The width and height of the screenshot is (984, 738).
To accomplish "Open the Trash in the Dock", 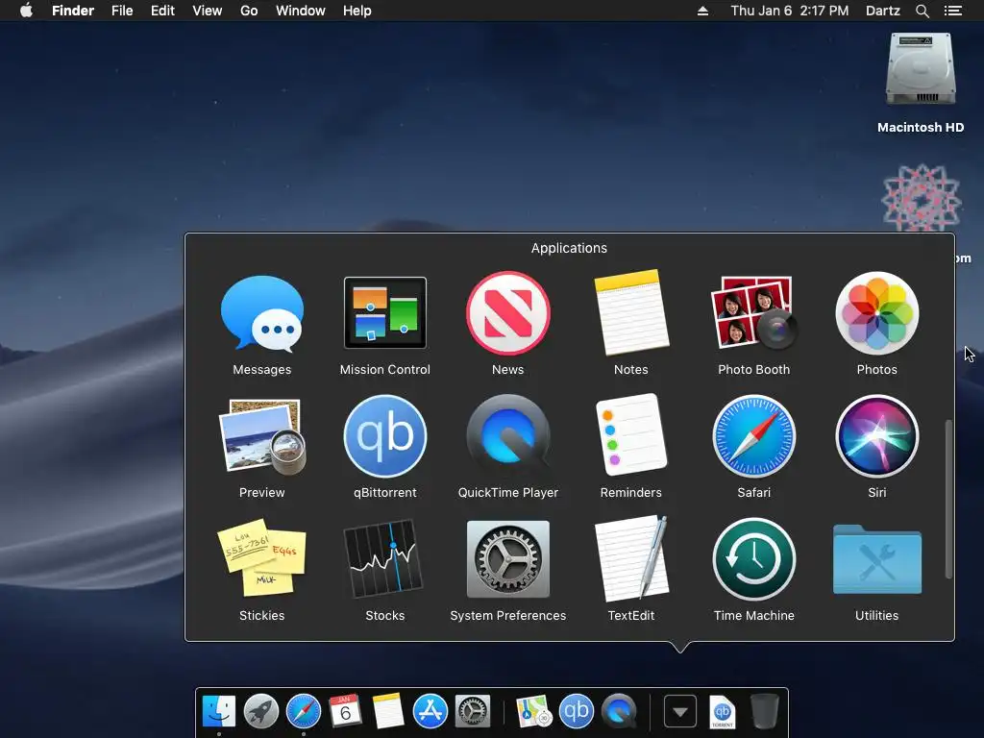I will (x=764, y=712).
